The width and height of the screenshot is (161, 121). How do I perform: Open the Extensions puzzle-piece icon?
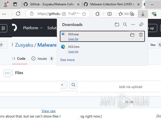point(97,14)
